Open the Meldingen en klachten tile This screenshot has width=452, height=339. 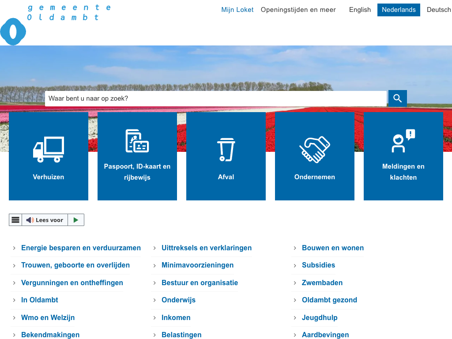403,156
